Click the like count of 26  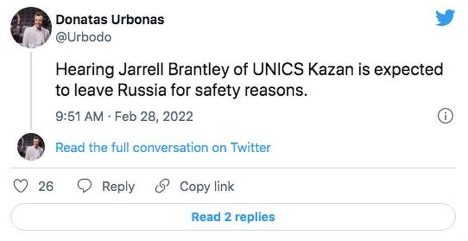pyautogui.click(x=46, y=187)
